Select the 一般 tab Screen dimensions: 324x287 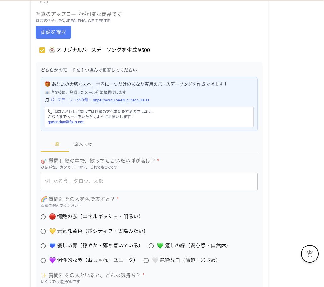[x=55, y=144]
